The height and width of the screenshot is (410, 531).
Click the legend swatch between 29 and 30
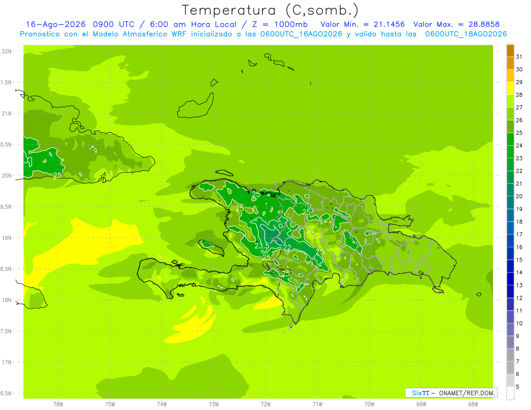pos(510,76)
